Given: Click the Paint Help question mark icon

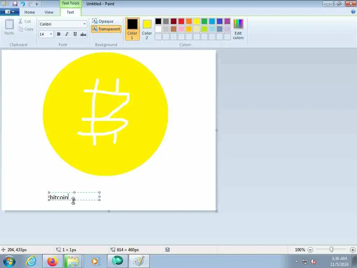Looking at the screenshot, I should 353,12.
